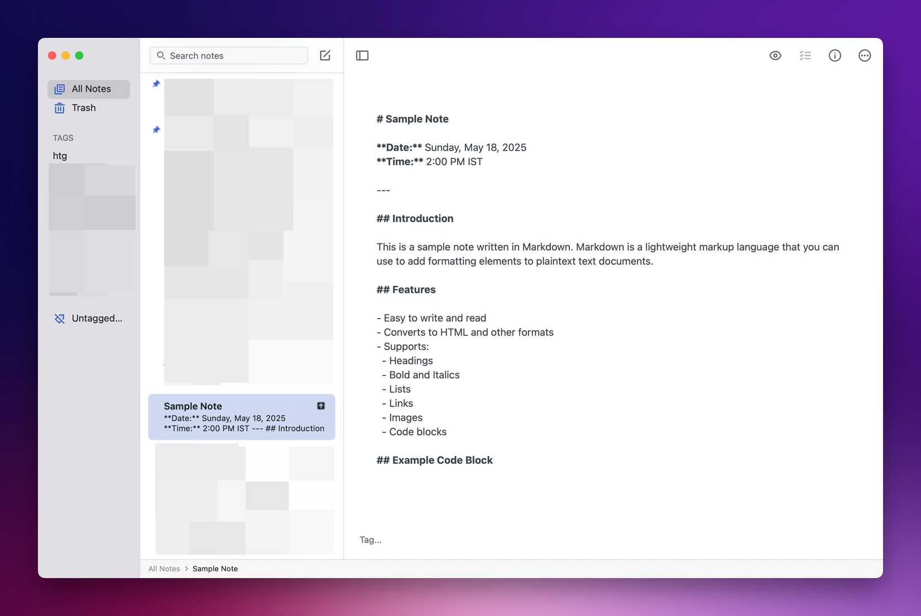Image resolution: width=921 pixels, height=616 pixels.
Task: Unpin the first pinned note
Action: 156,84
